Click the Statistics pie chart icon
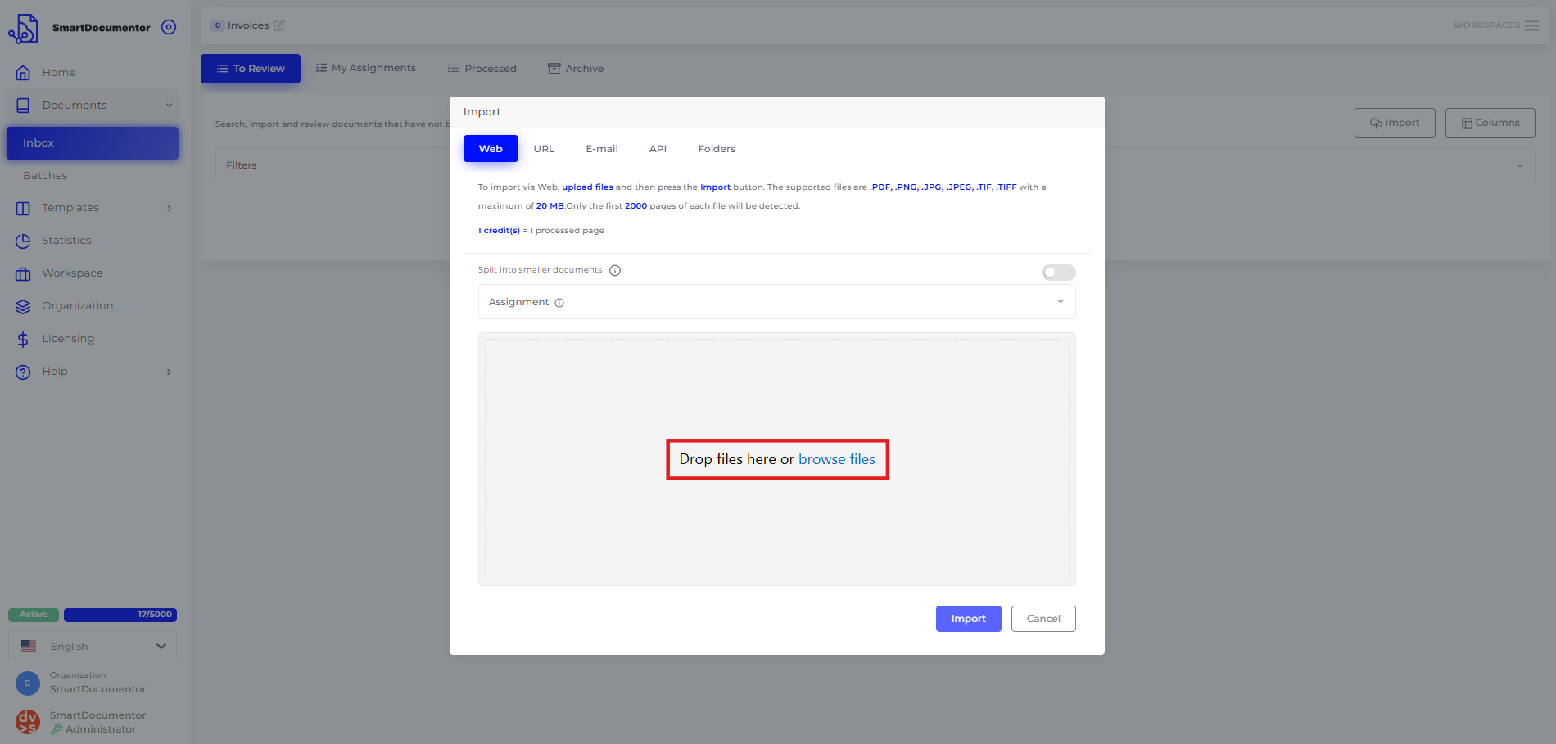Screen dimensions: 1556x744 [23, 241]
